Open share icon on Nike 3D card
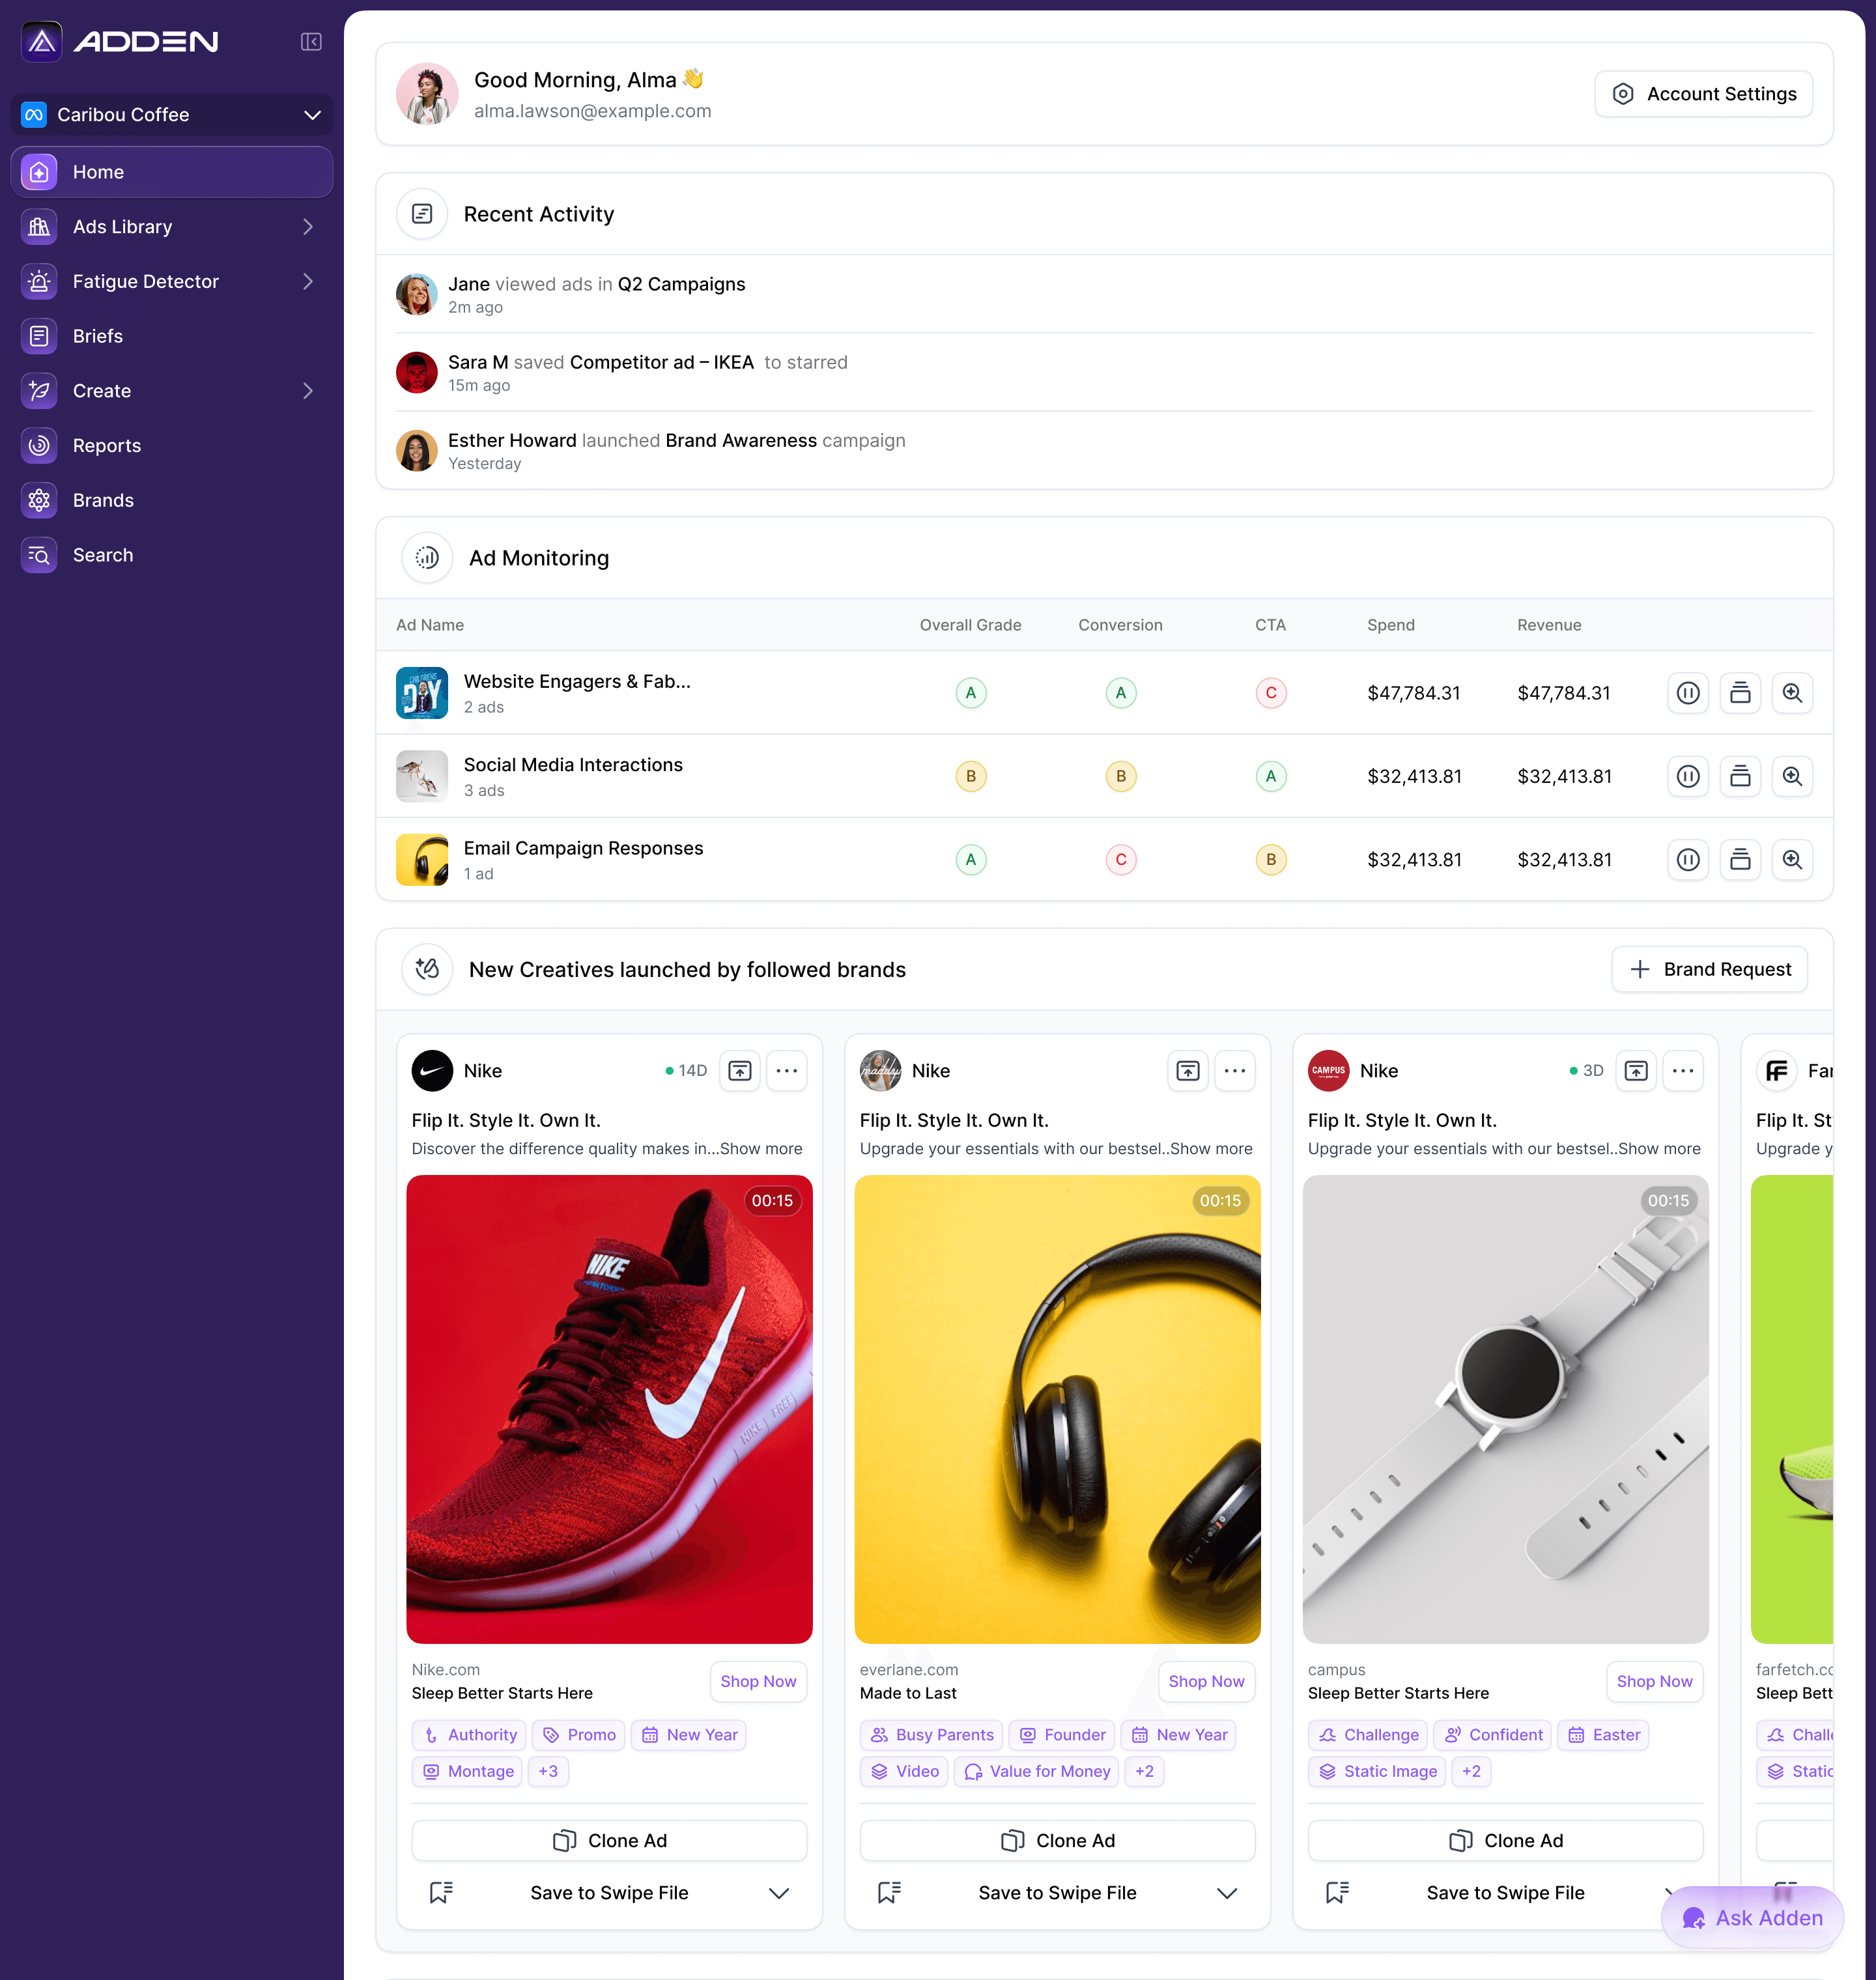1876x1980 pixels. point(1636,1071)
